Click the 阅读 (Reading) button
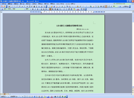This screenshot has width=134, height=98. 126,7
